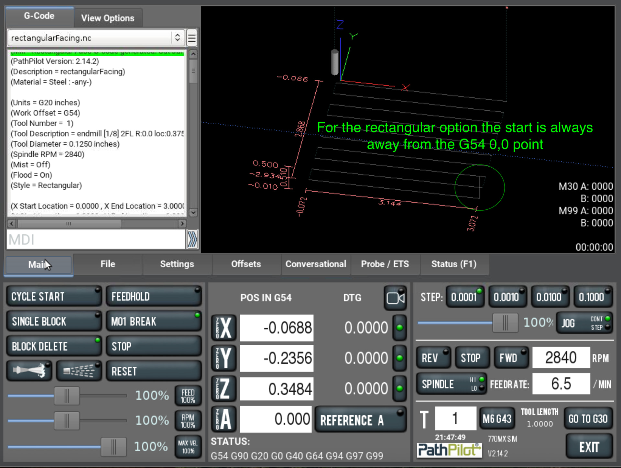Switch to View Options tab

(x=108, y=18)
